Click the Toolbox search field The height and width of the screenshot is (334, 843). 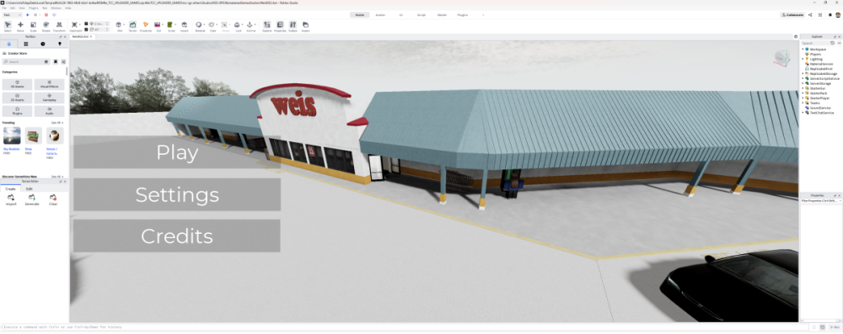click(26, 61)
